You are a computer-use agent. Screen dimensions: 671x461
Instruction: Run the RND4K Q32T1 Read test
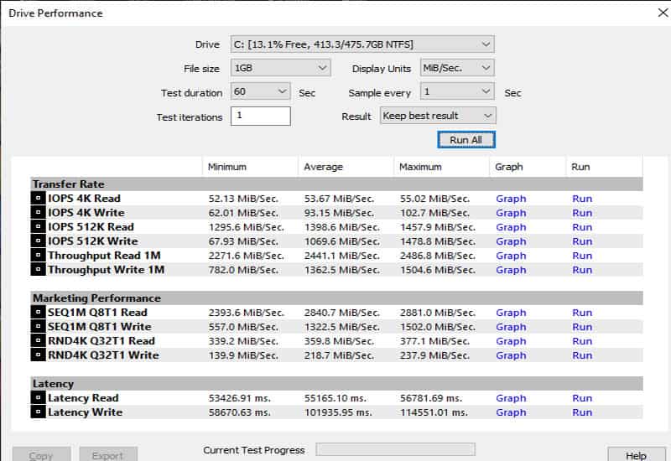[582, 341]
